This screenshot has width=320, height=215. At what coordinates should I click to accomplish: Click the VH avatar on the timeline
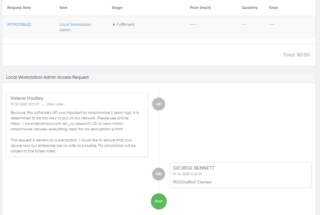(x=158, y=104)
